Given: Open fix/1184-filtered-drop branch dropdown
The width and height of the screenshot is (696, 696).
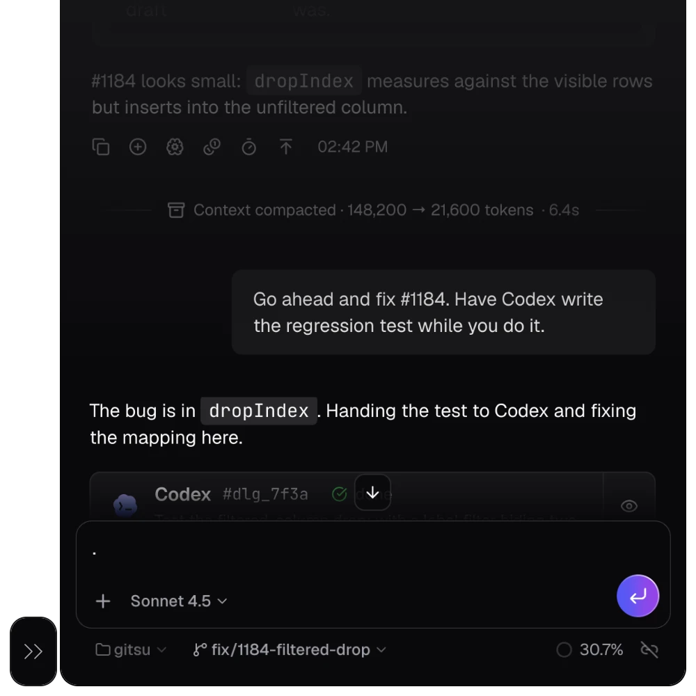Looking at the screenshot, I should click(x=290, y=650).
